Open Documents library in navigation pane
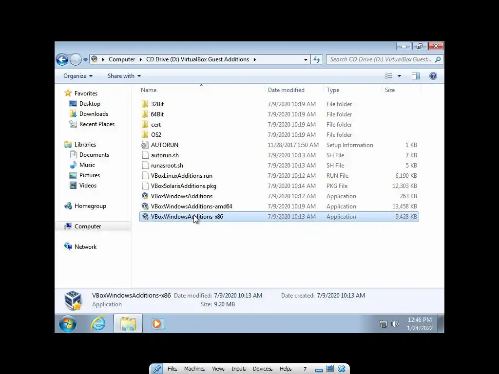Screen dimensions: 499x374 94,154
